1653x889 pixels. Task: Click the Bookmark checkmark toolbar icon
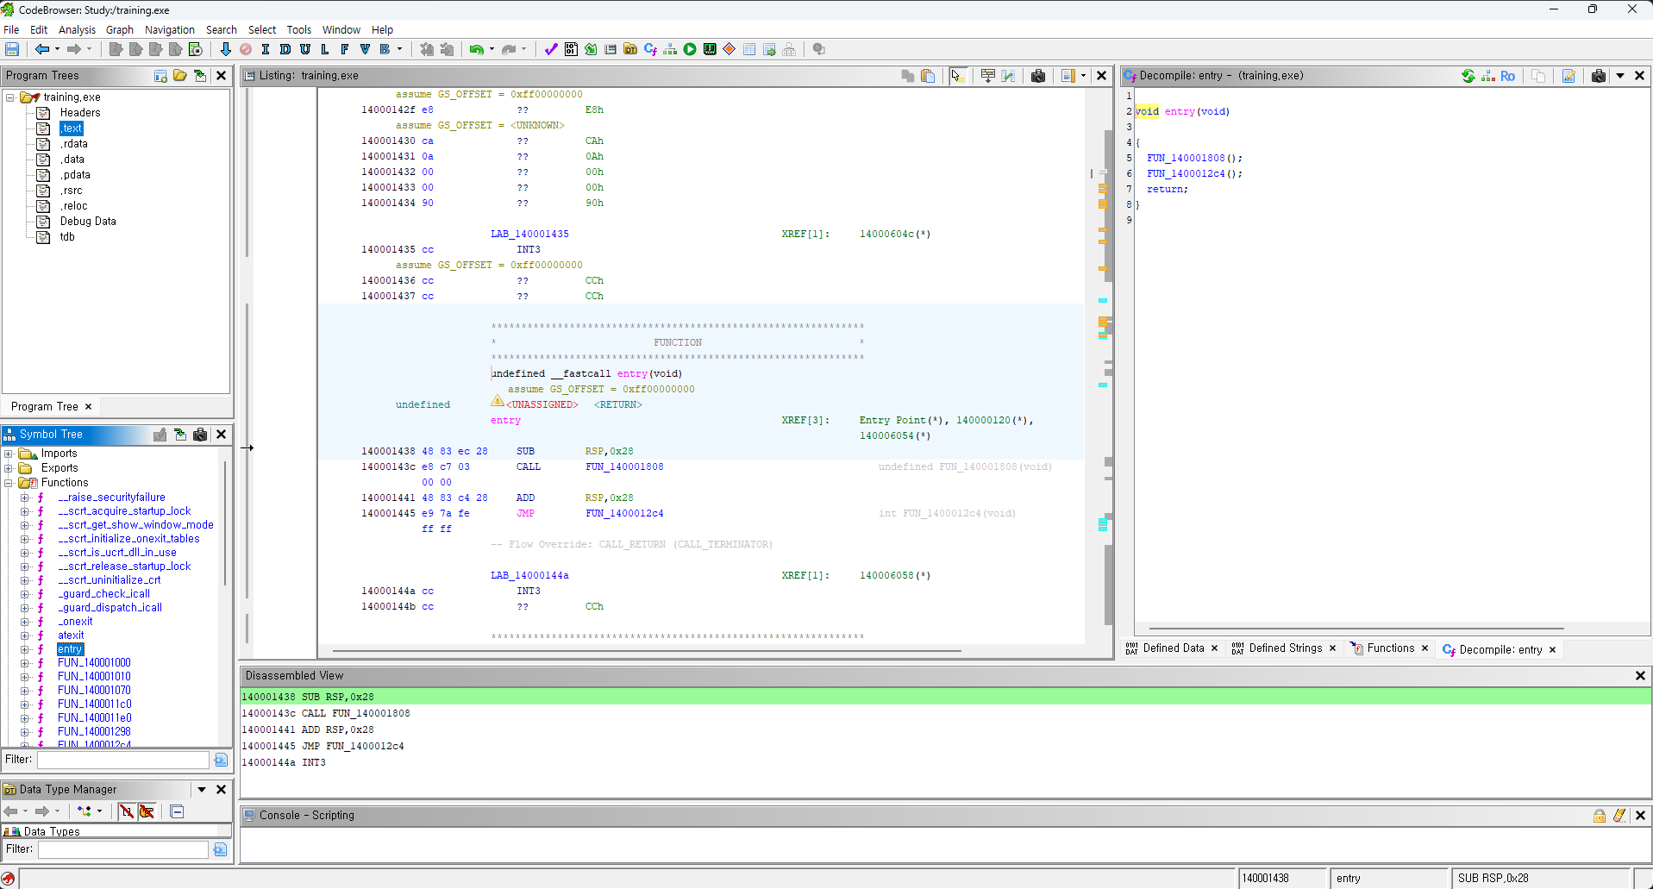pos(551,49)
